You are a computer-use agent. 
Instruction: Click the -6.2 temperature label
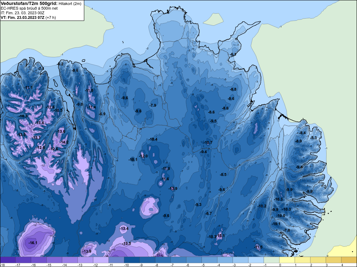pyautogui.click(x=60, y=64)
